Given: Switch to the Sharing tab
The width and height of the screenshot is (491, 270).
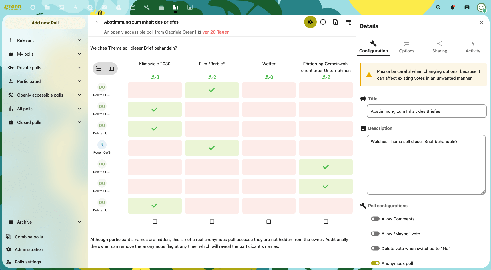Looking at the screenshot, I should point(440,47).
